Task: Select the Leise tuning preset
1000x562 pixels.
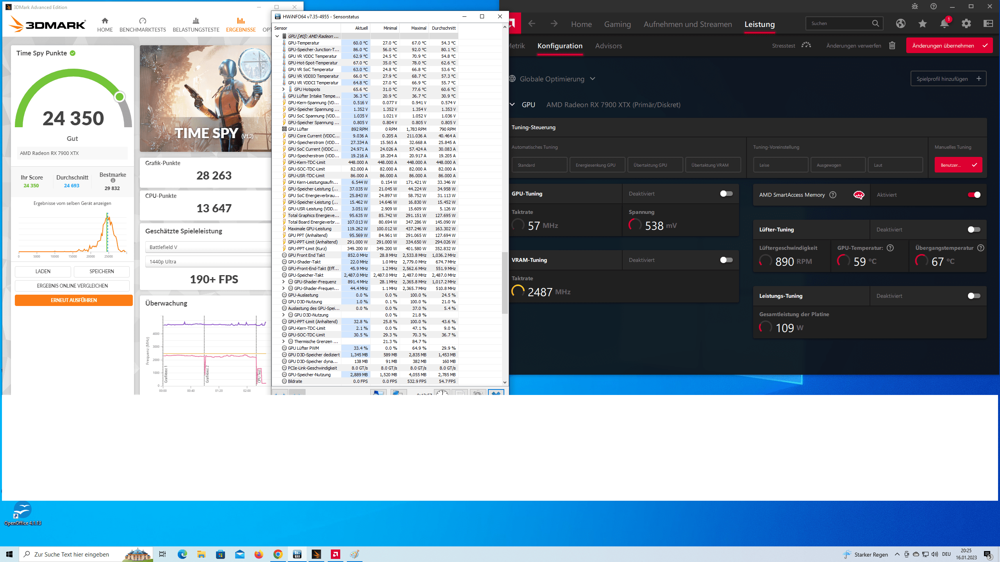Action: click(780, 165)
